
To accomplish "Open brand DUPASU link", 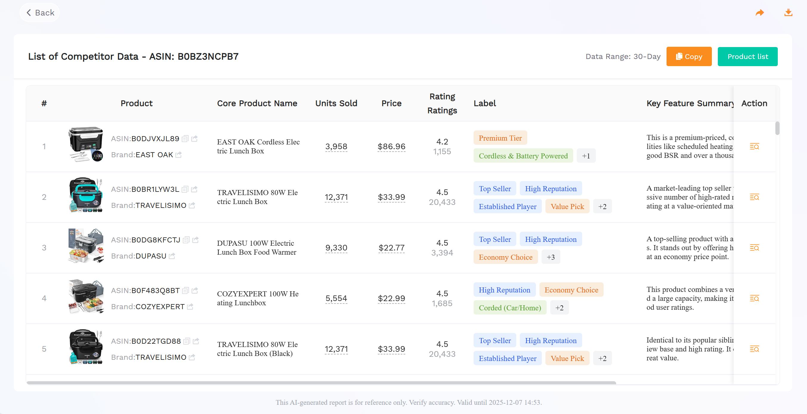I will (x=172, y=256).
